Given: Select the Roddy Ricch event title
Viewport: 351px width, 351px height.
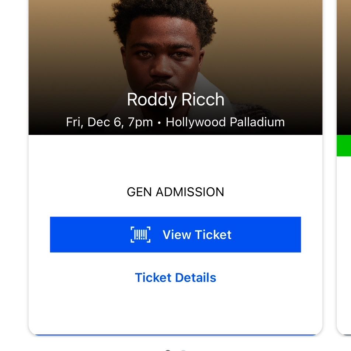Looking at the screenshot, I should [x=175, y=100].
